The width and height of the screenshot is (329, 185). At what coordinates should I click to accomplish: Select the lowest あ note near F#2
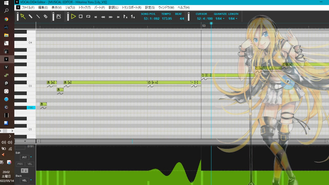44,104
